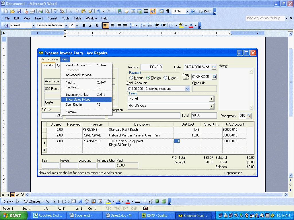
Task: Run the Spelling and Grammar check icon
Action: pos(55,11)
